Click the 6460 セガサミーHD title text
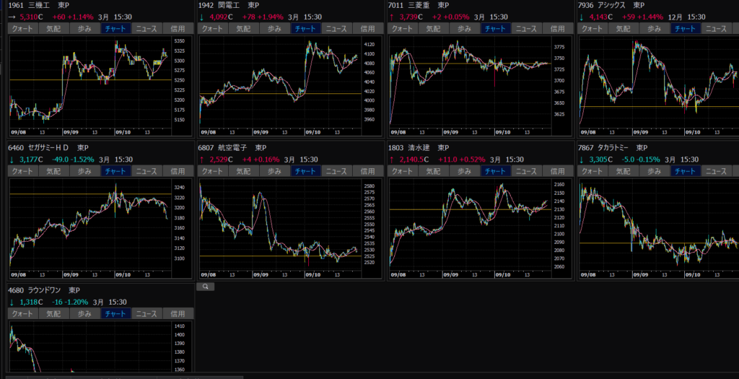The width and height of the screenshot is (739, 379). [42, 148]
